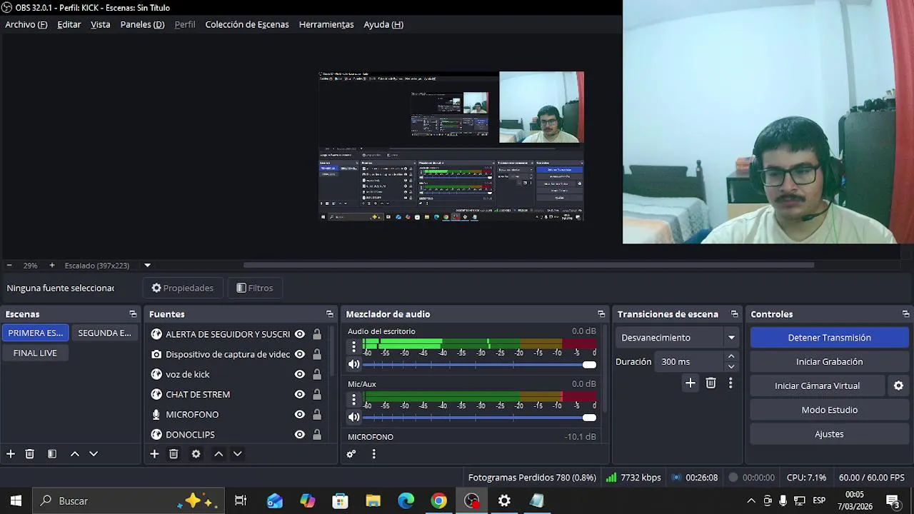Open Editar menu
This screenshot has width=914, height=514.
tap(69, 24)
